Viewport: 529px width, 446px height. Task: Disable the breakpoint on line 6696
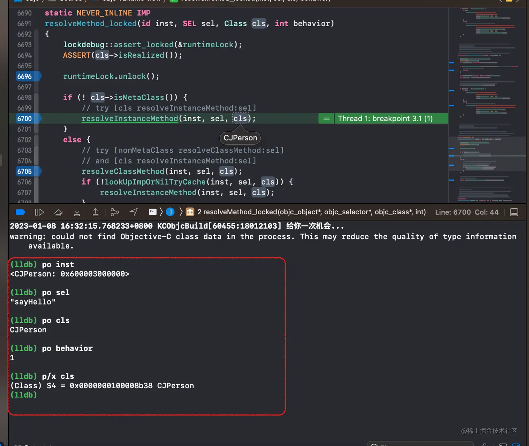tap(29, 76)
